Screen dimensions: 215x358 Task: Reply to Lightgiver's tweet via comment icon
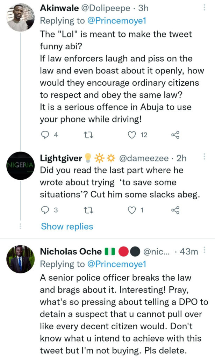pos(46,210)
